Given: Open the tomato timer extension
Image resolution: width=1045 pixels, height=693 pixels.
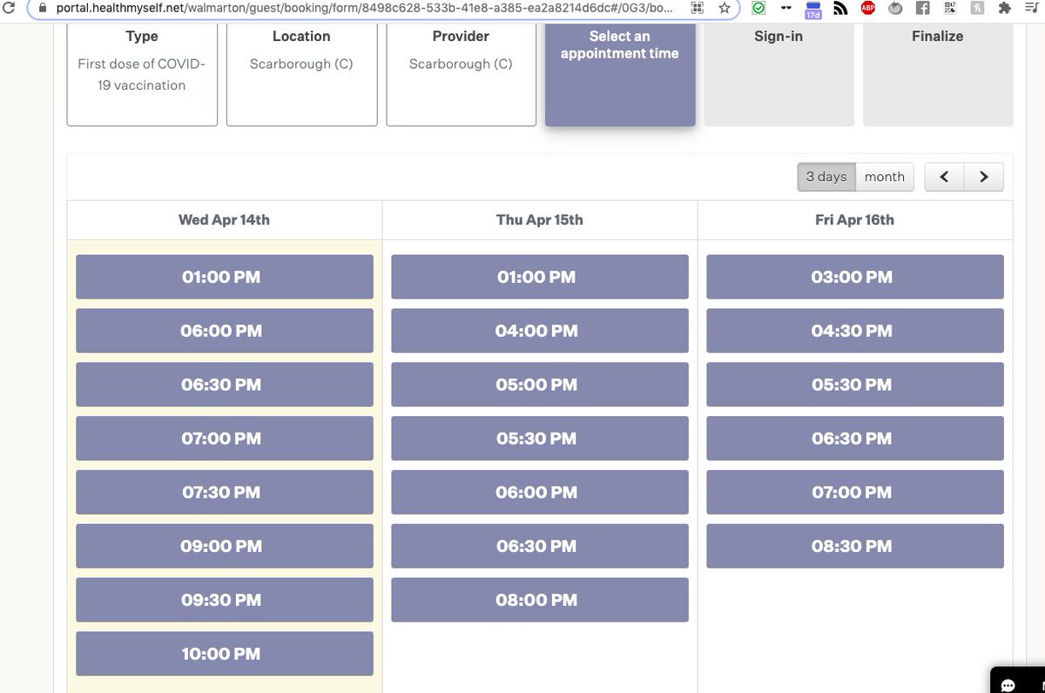Looking at the screenshot, I should 895,8.
